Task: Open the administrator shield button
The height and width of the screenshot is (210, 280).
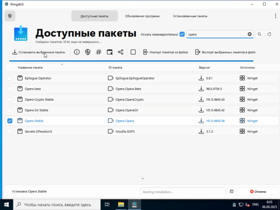Action: (x=10, y=16)
